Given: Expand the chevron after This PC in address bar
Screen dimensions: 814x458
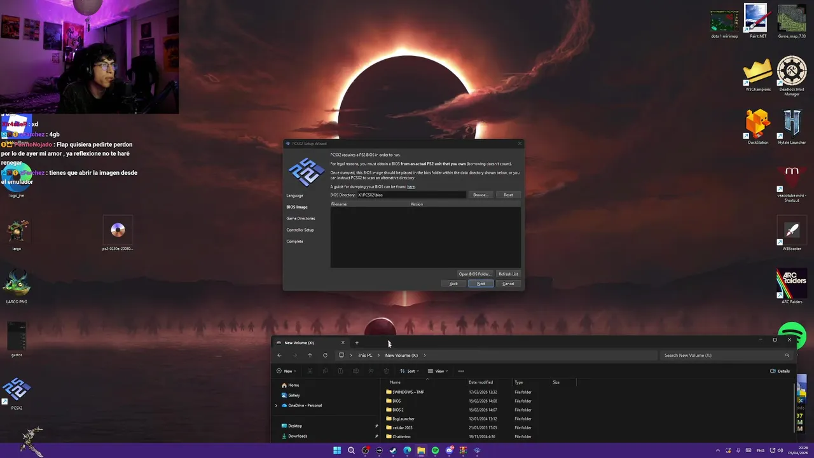Looking at the screenshot, I should point(378,355).
